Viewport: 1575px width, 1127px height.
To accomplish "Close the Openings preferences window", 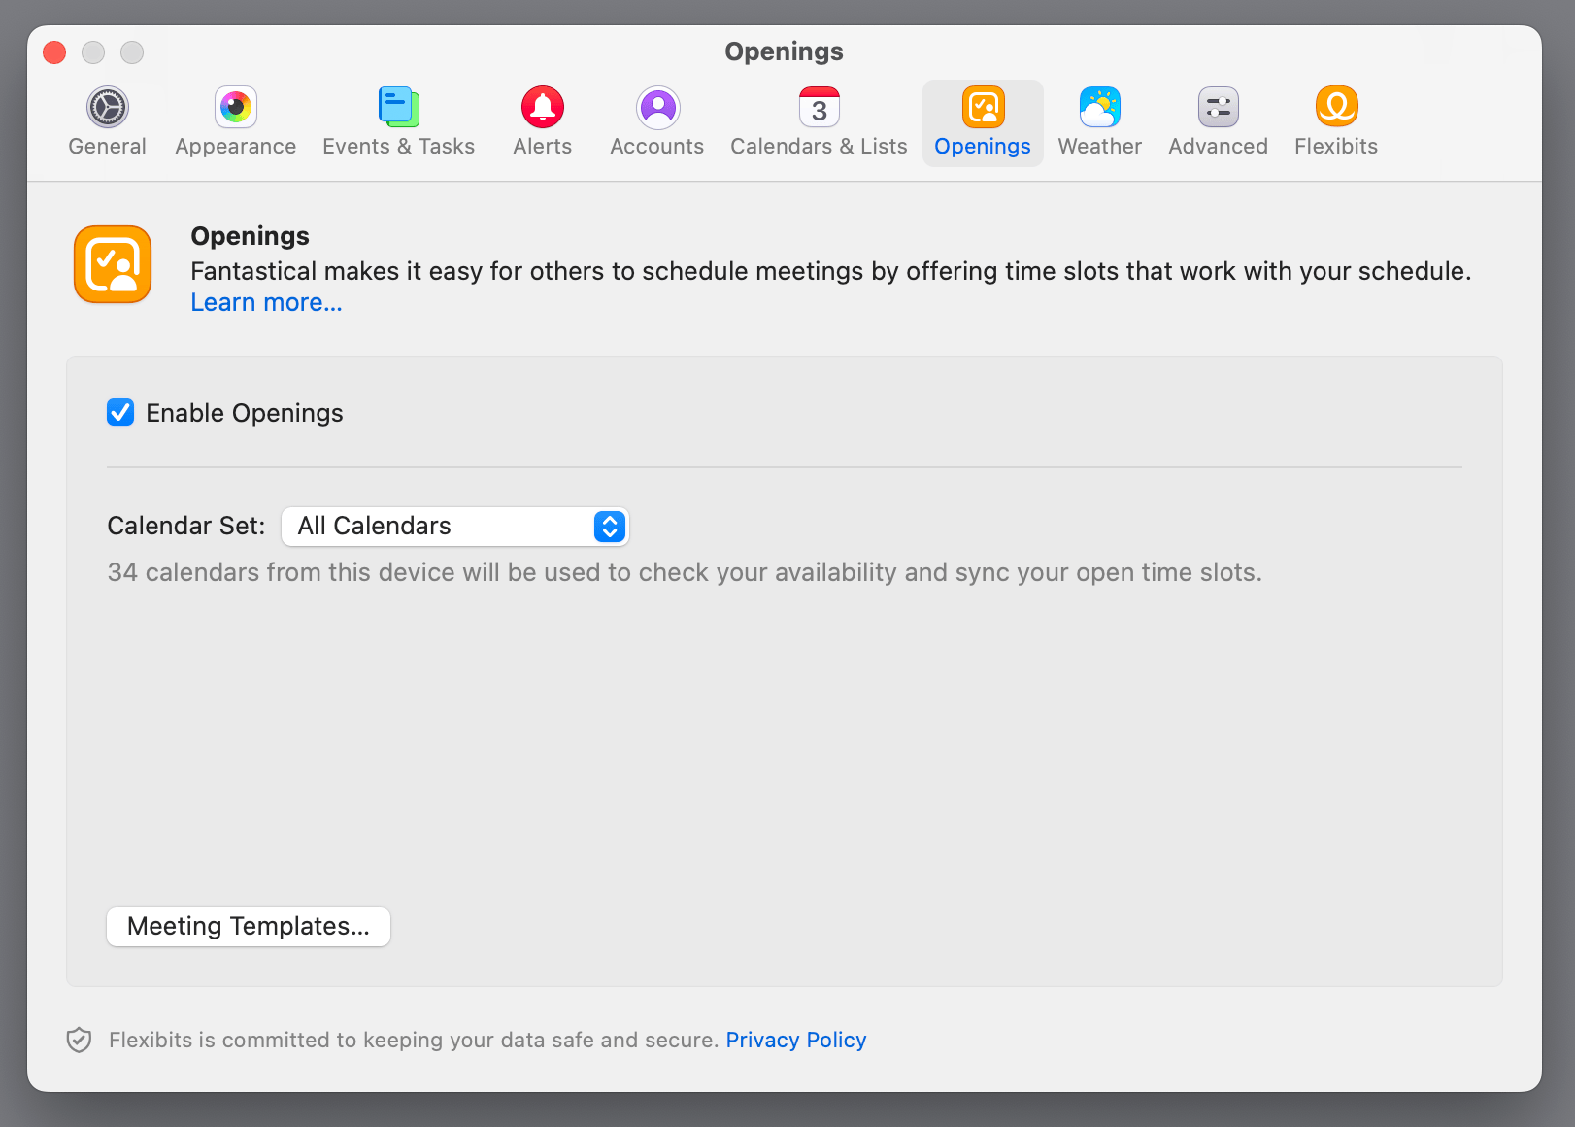I will [54, 52].
